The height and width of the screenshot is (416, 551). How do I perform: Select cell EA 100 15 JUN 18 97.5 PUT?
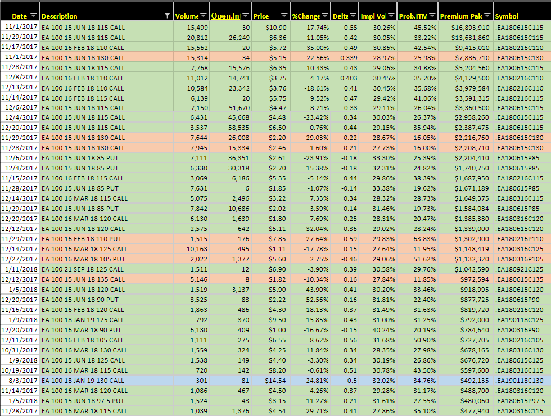coord(106,400)
